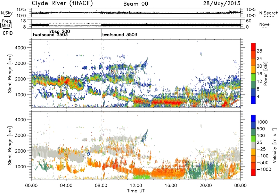This screenshot has height=193, width=278.
Task: Pick the orange 20–24 dB Power segment
Action: [253, 62]
